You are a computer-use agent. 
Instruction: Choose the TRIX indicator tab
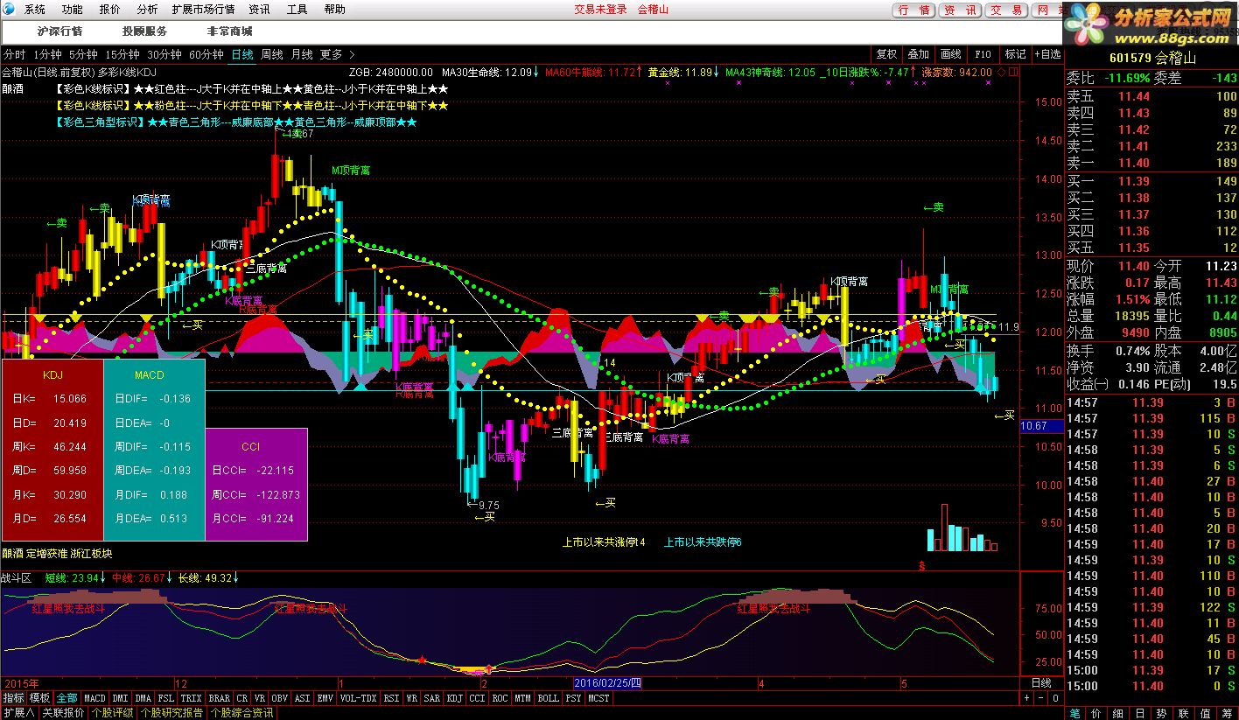coord(191,698)
